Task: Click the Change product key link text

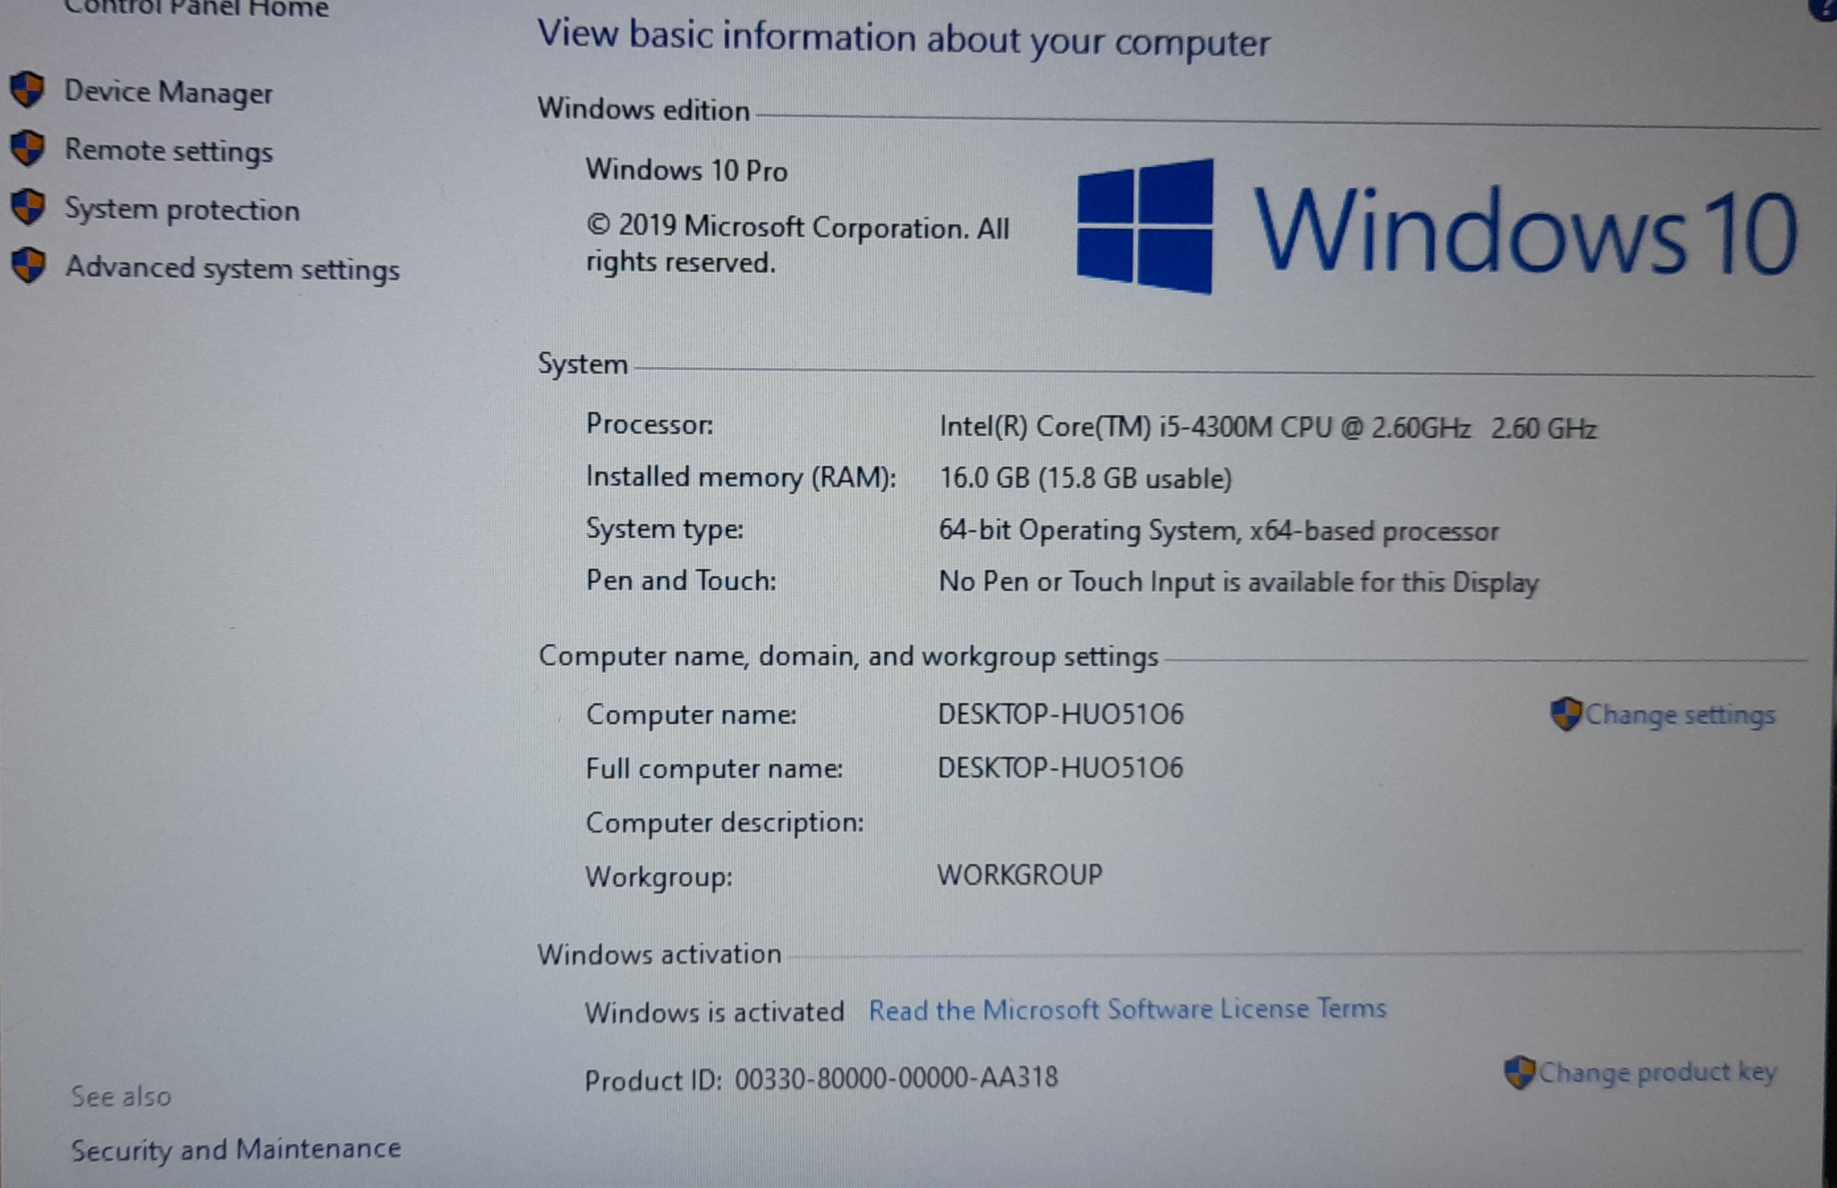Action: pos(1657,1072)
